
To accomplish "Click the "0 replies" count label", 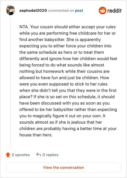I will tap(50, 155).
